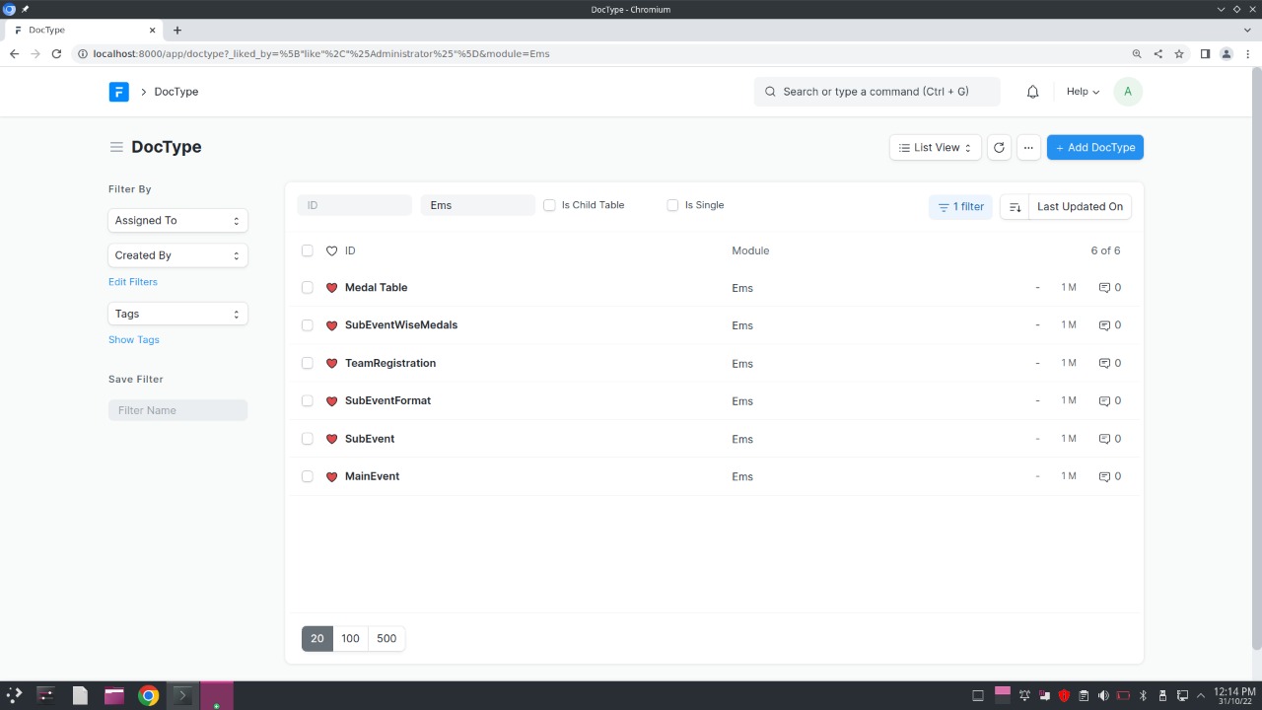Expand the Help menu

point(1083,92)
